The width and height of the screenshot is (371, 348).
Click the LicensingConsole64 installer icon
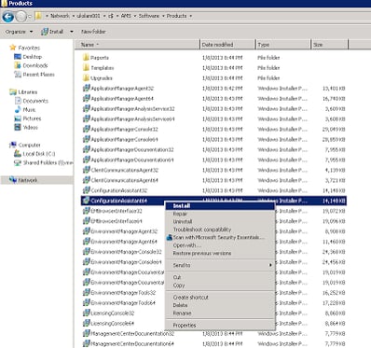pos(86,323)
